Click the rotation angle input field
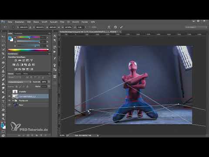Image resolution: width=209 pixels, height=157 pixels. (x=80, y=27)
